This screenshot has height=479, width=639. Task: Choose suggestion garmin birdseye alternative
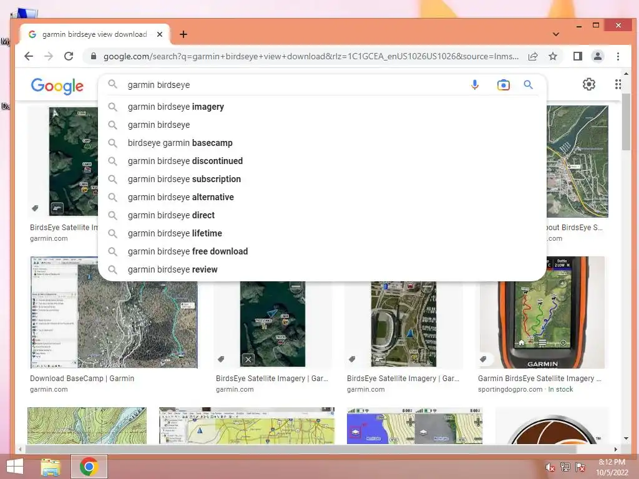322,197
